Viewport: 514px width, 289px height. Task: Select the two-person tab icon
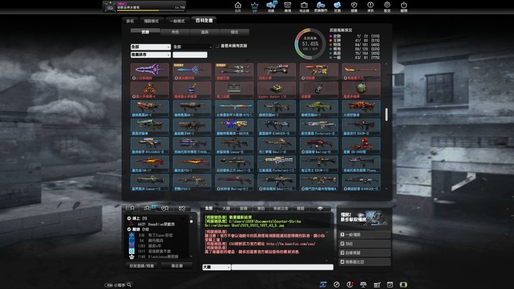165,208
